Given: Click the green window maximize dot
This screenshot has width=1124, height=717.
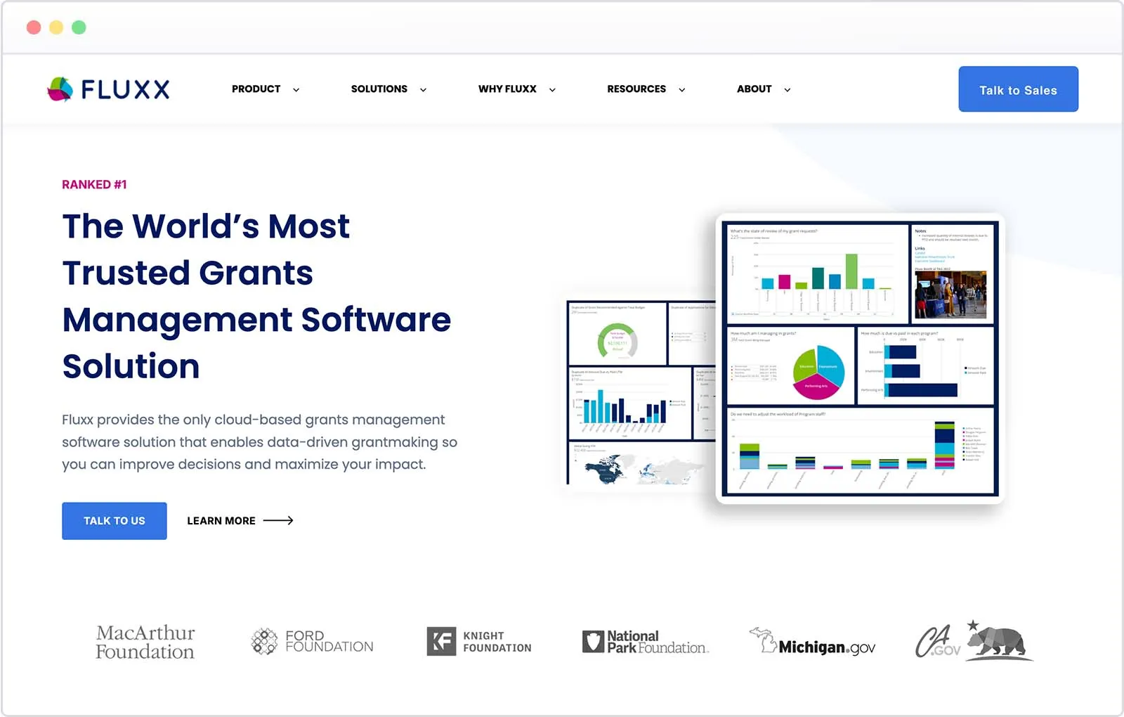Looking at the screenshot, I should coord(79,27).
